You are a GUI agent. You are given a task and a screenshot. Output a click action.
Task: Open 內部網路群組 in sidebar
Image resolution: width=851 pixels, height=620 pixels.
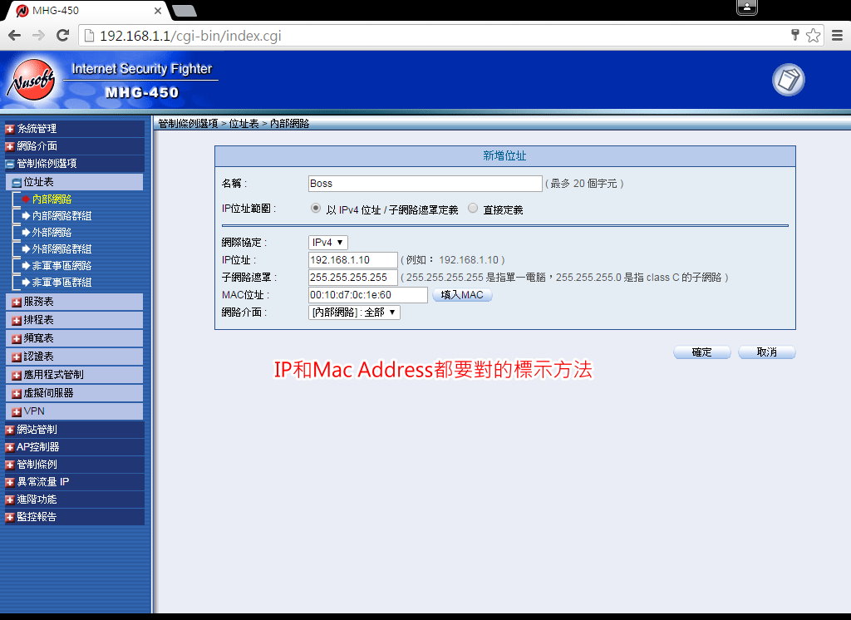(61, 216)
